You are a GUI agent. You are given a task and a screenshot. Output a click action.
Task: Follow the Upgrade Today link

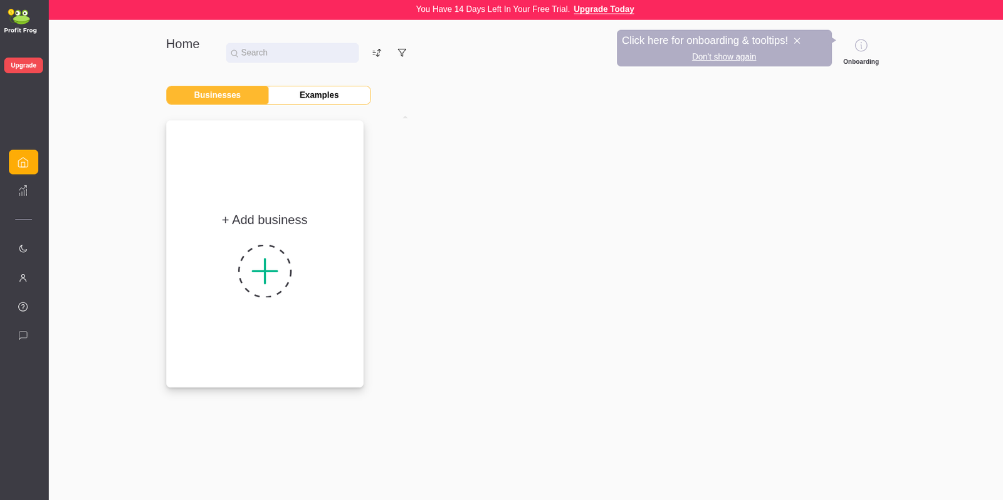coord(604,9)
